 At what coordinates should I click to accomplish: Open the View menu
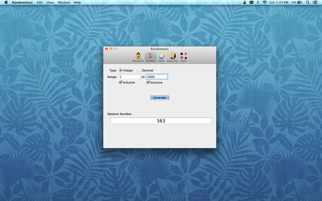50,2
